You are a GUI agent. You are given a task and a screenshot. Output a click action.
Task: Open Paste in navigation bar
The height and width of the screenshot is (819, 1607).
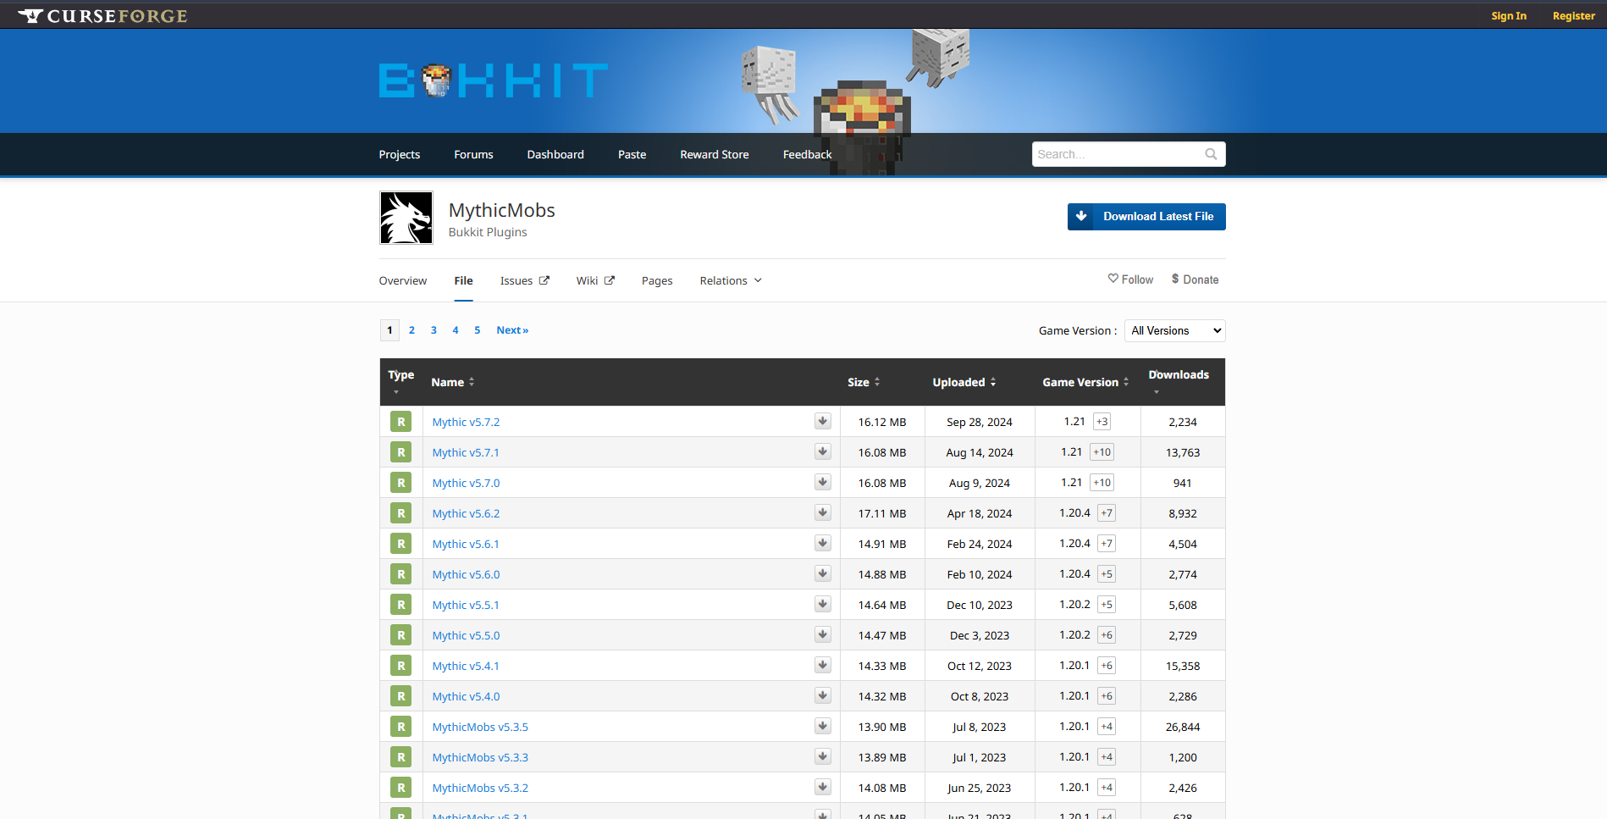click(x=632, y=154)
